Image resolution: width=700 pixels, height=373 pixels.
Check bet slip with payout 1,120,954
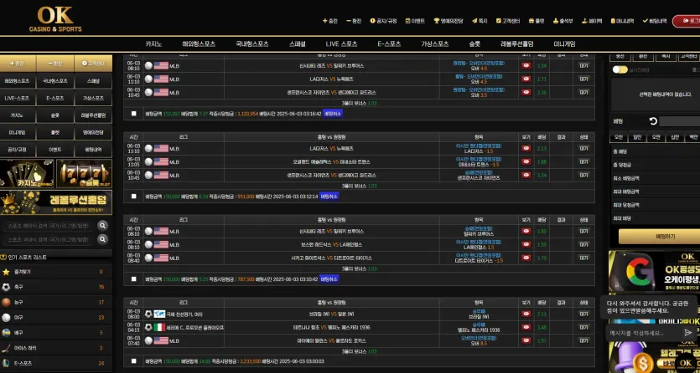pos(133,114)
